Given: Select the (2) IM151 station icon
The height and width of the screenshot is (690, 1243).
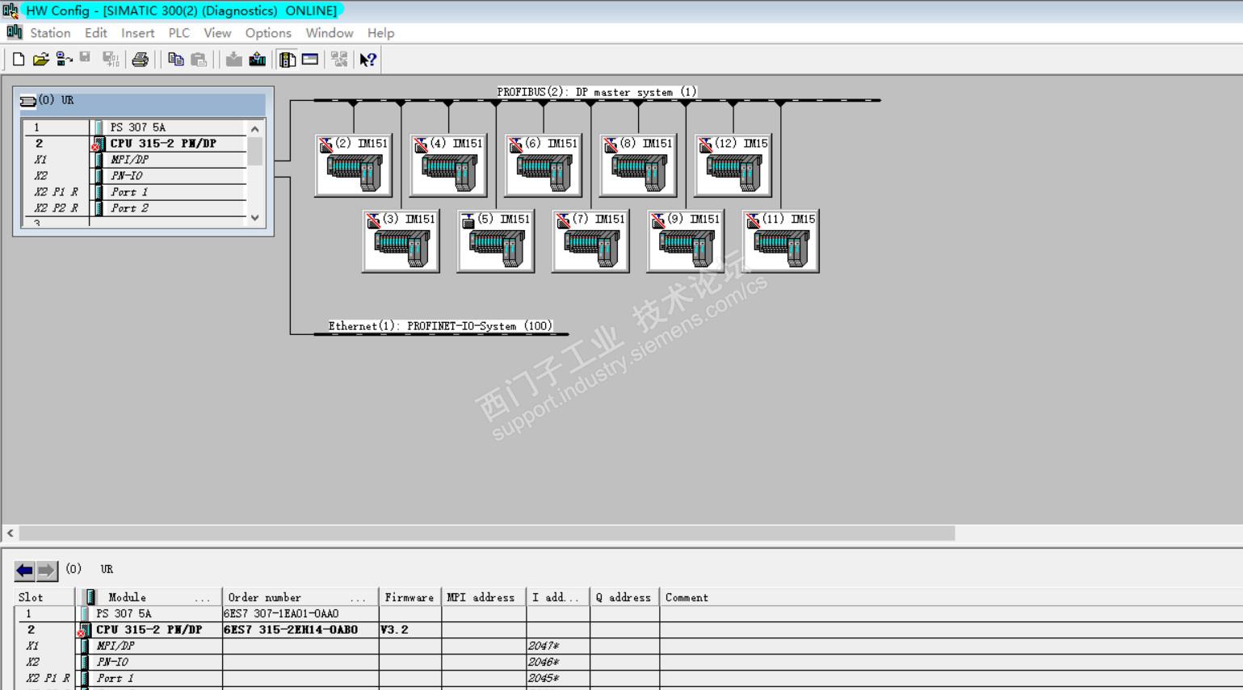Looking at the screenshot, I should tap(354, 165).
